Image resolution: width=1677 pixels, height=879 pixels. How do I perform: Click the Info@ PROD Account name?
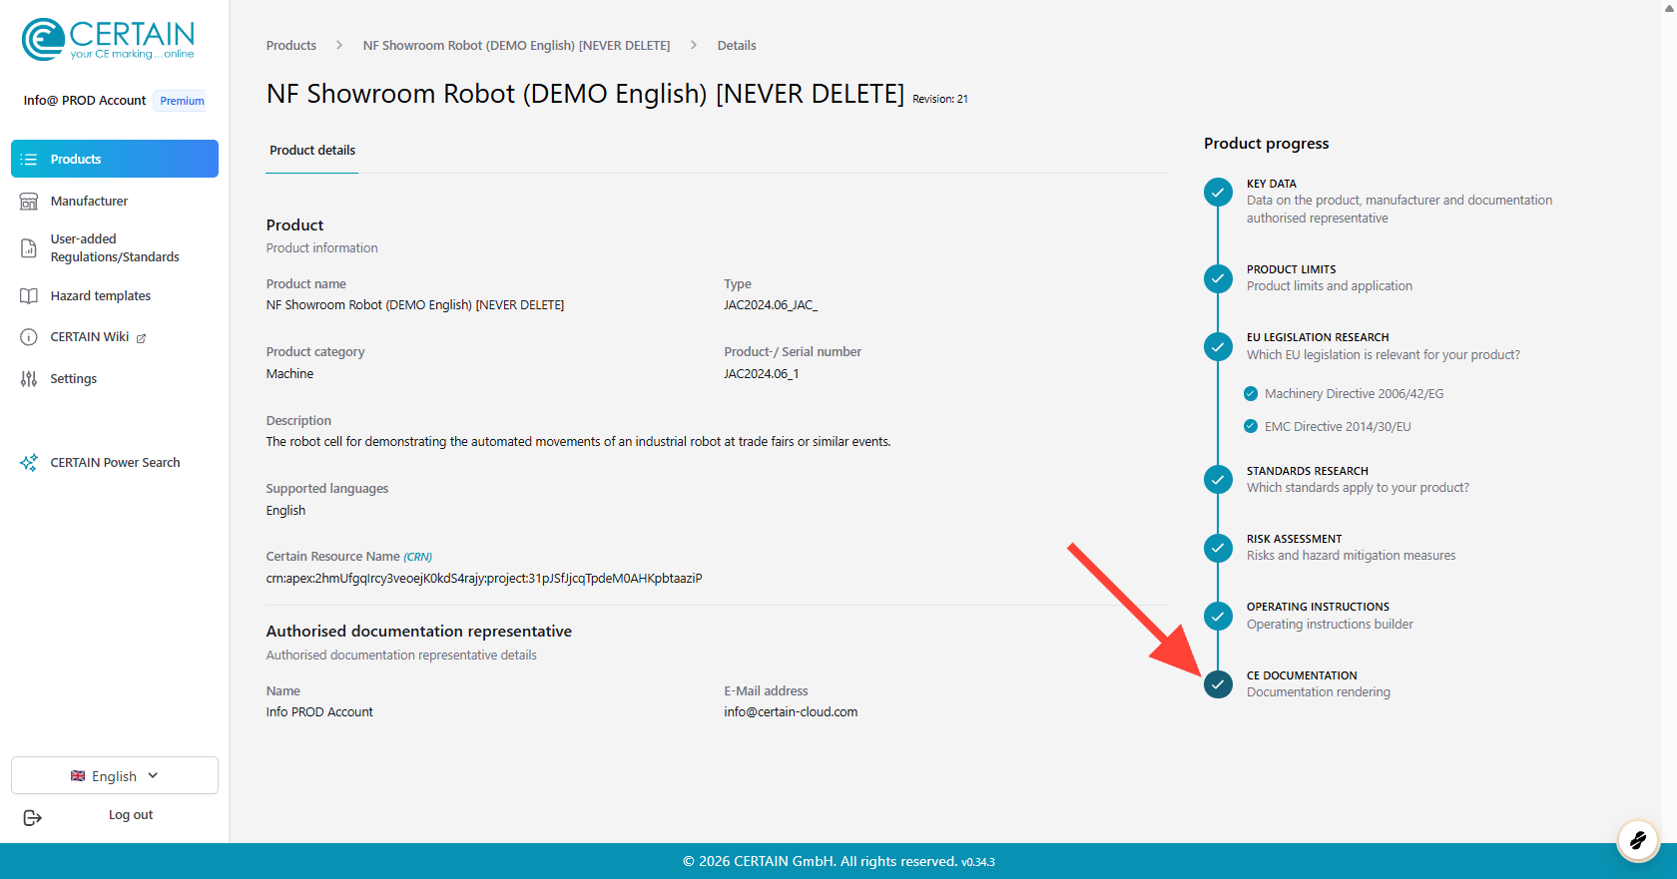(85, 101)
